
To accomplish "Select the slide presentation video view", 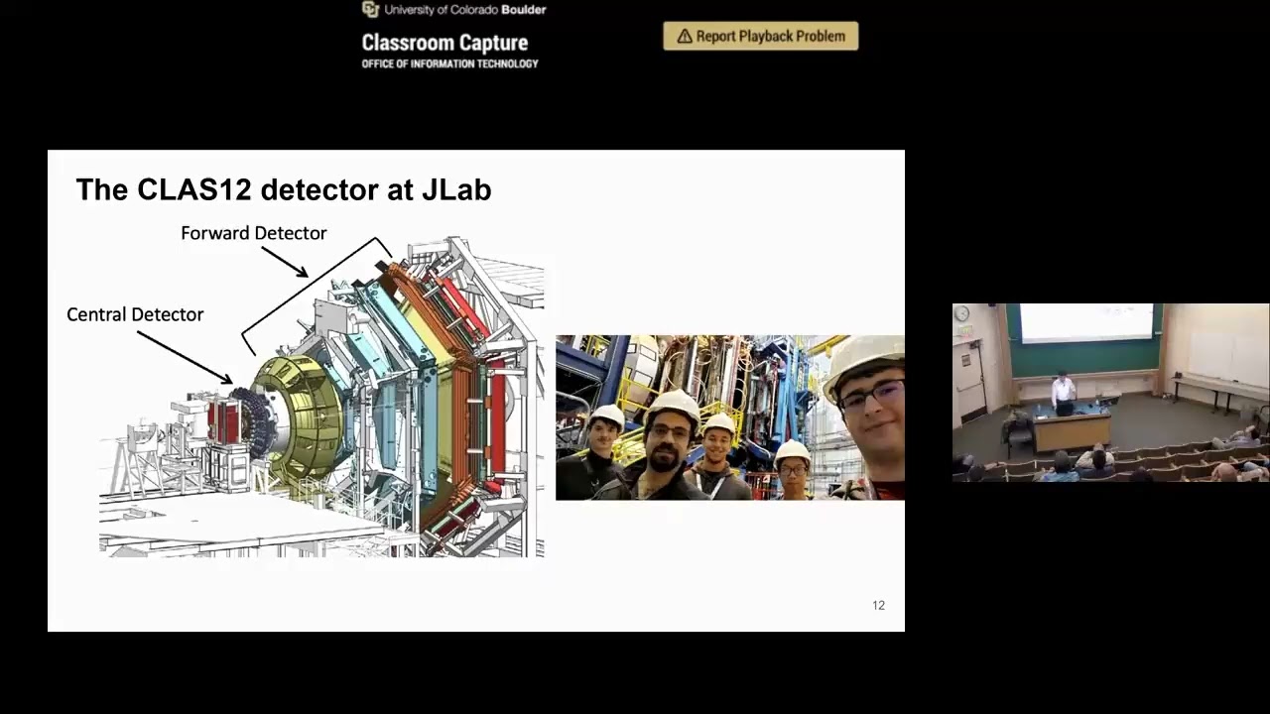I will click(x=476, y=391).
